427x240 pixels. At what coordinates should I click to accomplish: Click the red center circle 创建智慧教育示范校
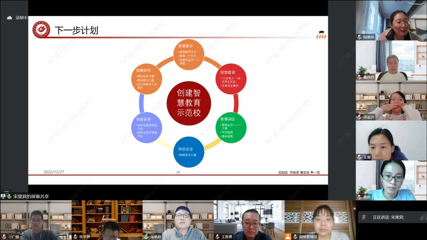pos(189,103)
